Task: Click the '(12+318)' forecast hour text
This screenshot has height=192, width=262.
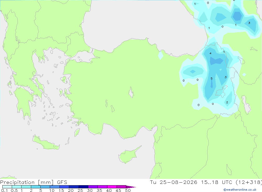Action: (249, 182)
